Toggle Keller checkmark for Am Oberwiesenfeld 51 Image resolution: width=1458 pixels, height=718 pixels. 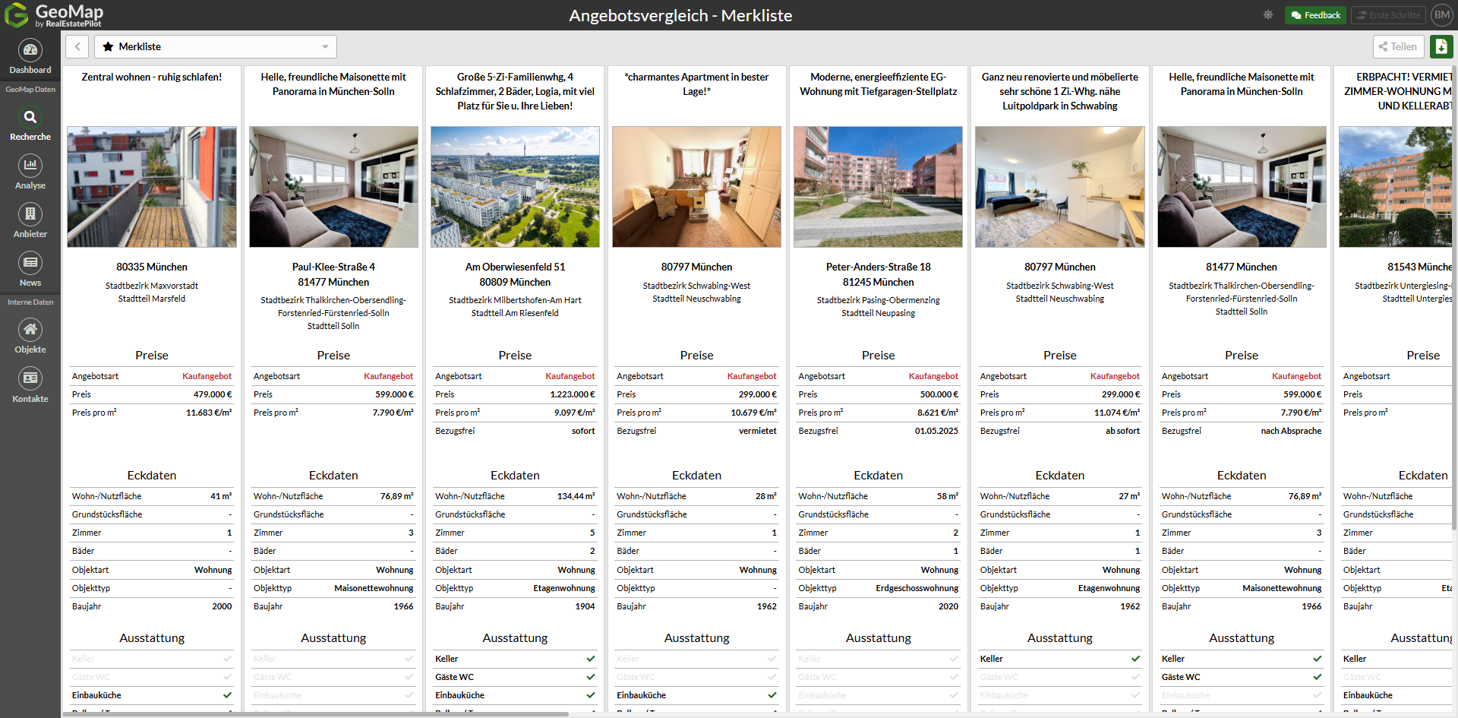[591, 659]
